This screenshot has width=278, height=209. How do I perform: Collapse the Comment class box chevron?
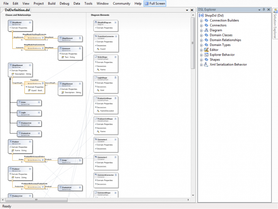click(x=79, y=49)
